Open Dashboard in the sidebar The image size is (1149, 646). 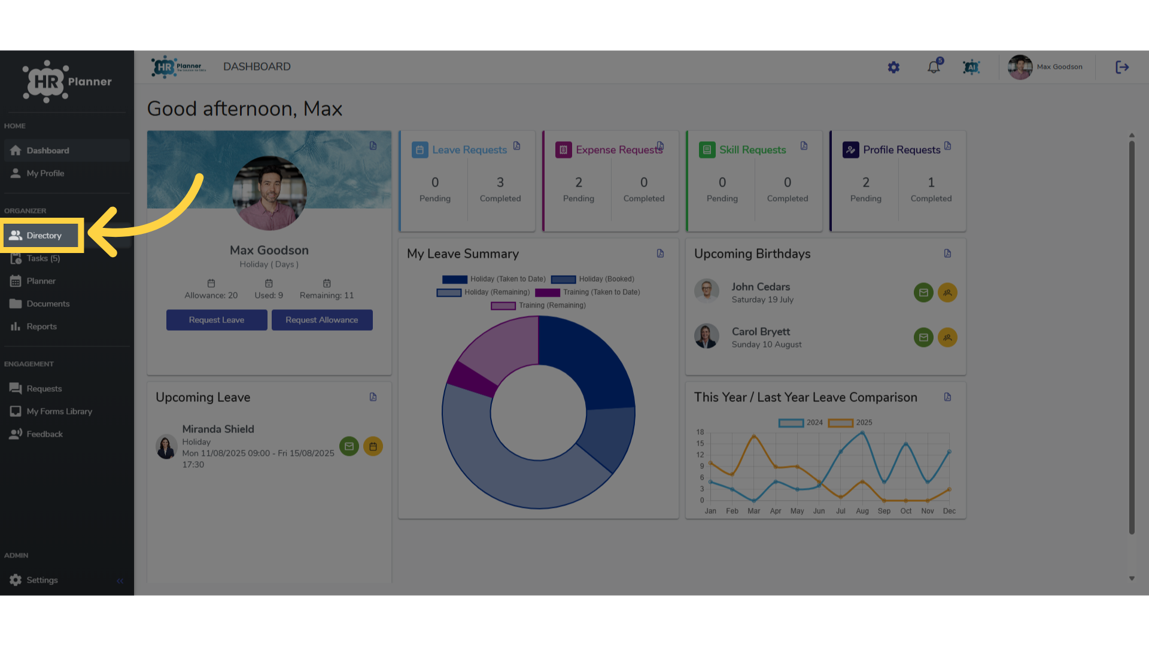[x=66, y=151]
